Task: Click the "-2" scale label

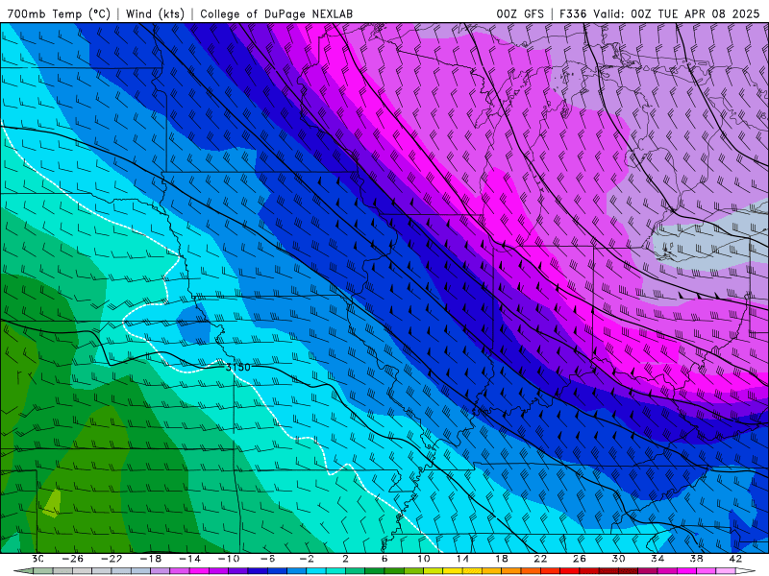Action: [x=307, y=559]
